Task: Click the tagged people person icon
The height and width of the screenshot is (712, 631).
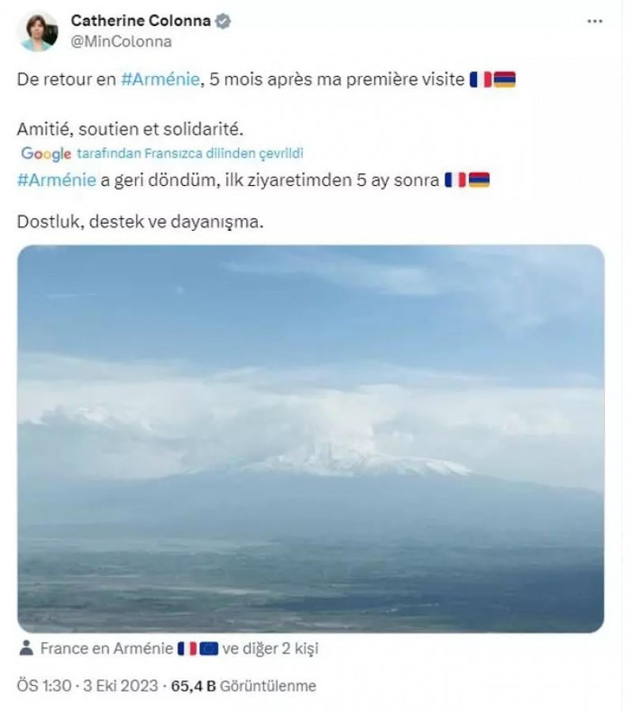Action: 27,650
